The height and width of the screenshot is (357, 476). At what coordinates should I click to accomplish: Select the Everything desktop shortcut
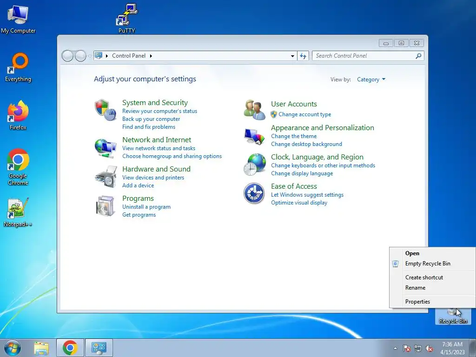(x=18, y=67)
